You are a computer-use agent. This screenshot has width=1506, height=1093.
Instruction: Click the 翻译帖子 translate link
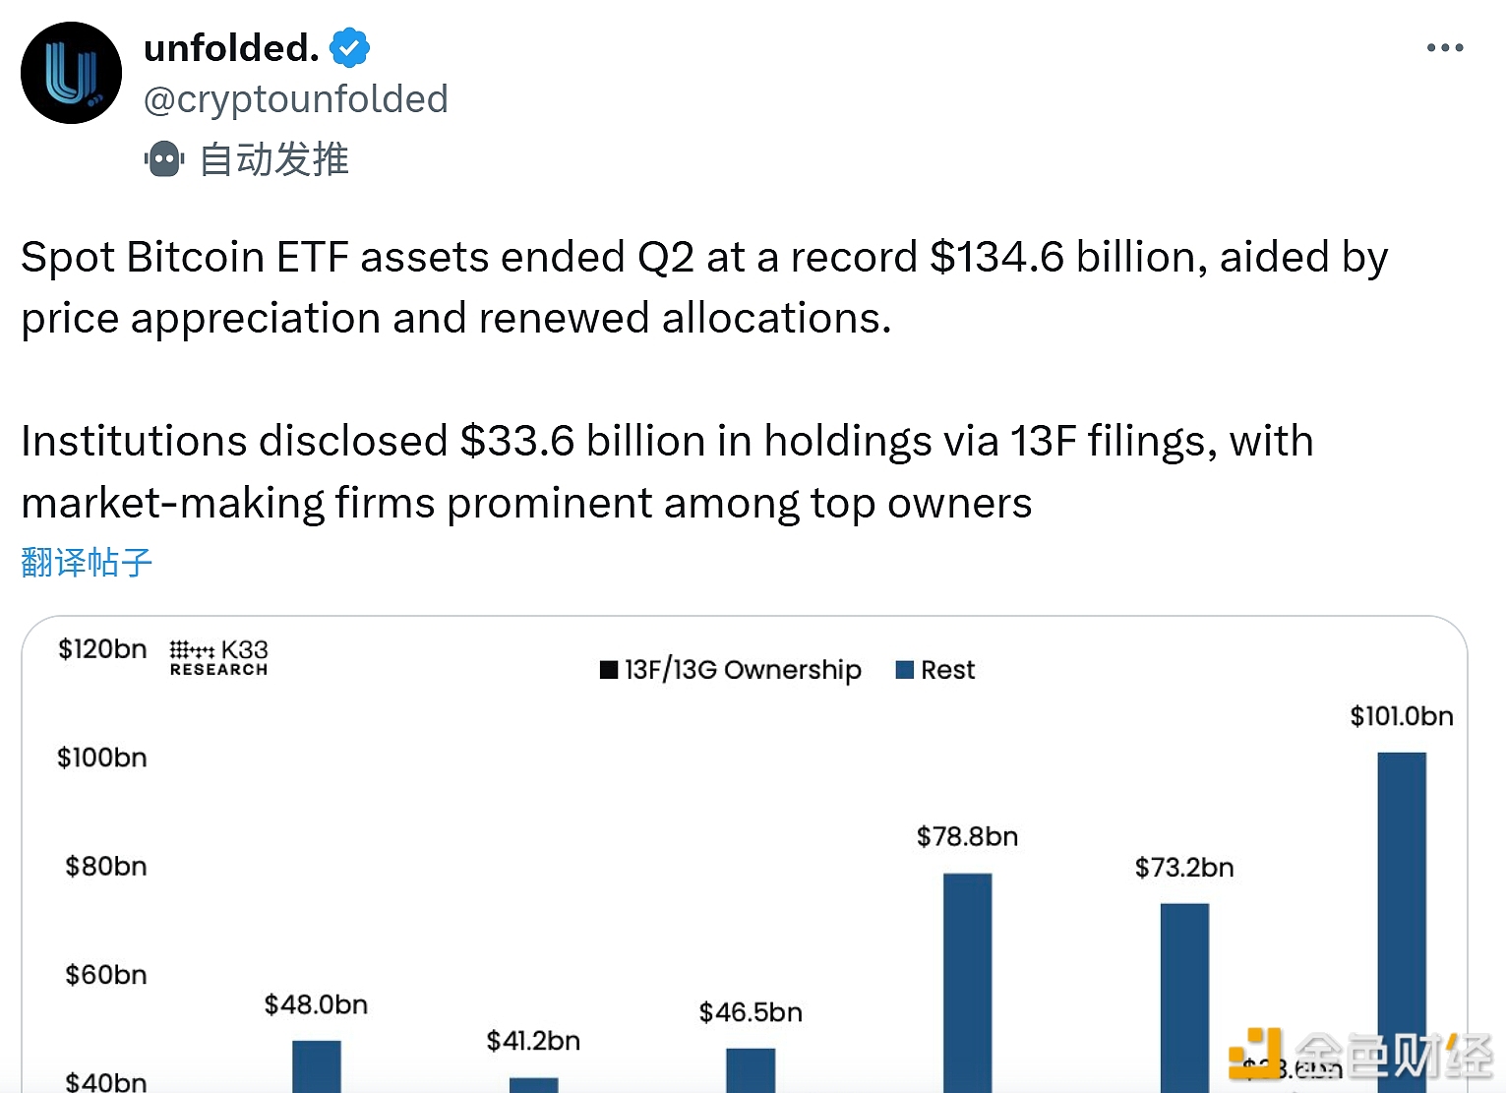click(x=87, y=563)
